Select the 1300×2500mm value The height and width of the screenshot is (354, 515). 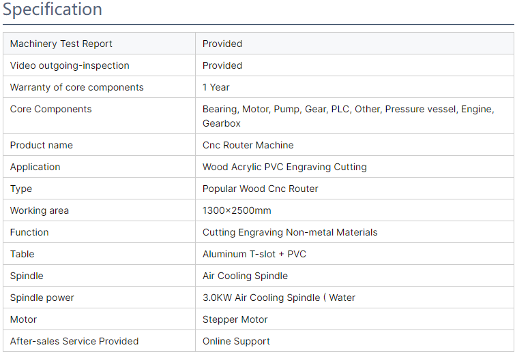point(237,210)
